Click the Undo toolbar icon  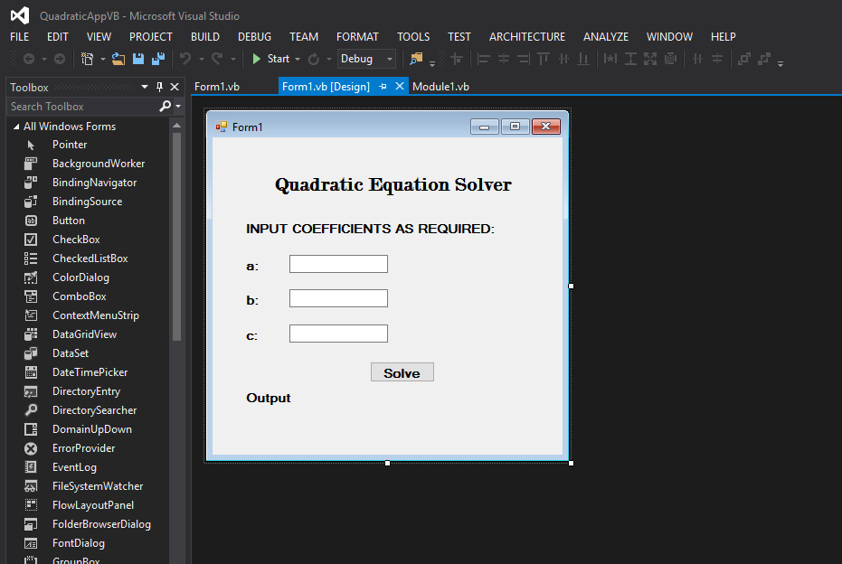coord(186,58)
